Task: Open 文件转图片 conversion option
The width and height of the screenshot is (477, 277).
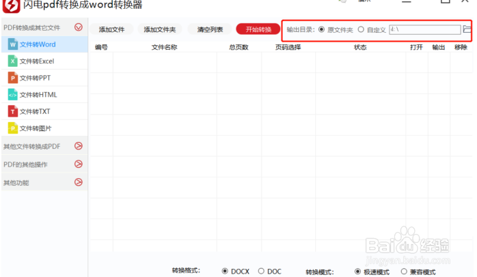Action: click(x=44, y=128)
